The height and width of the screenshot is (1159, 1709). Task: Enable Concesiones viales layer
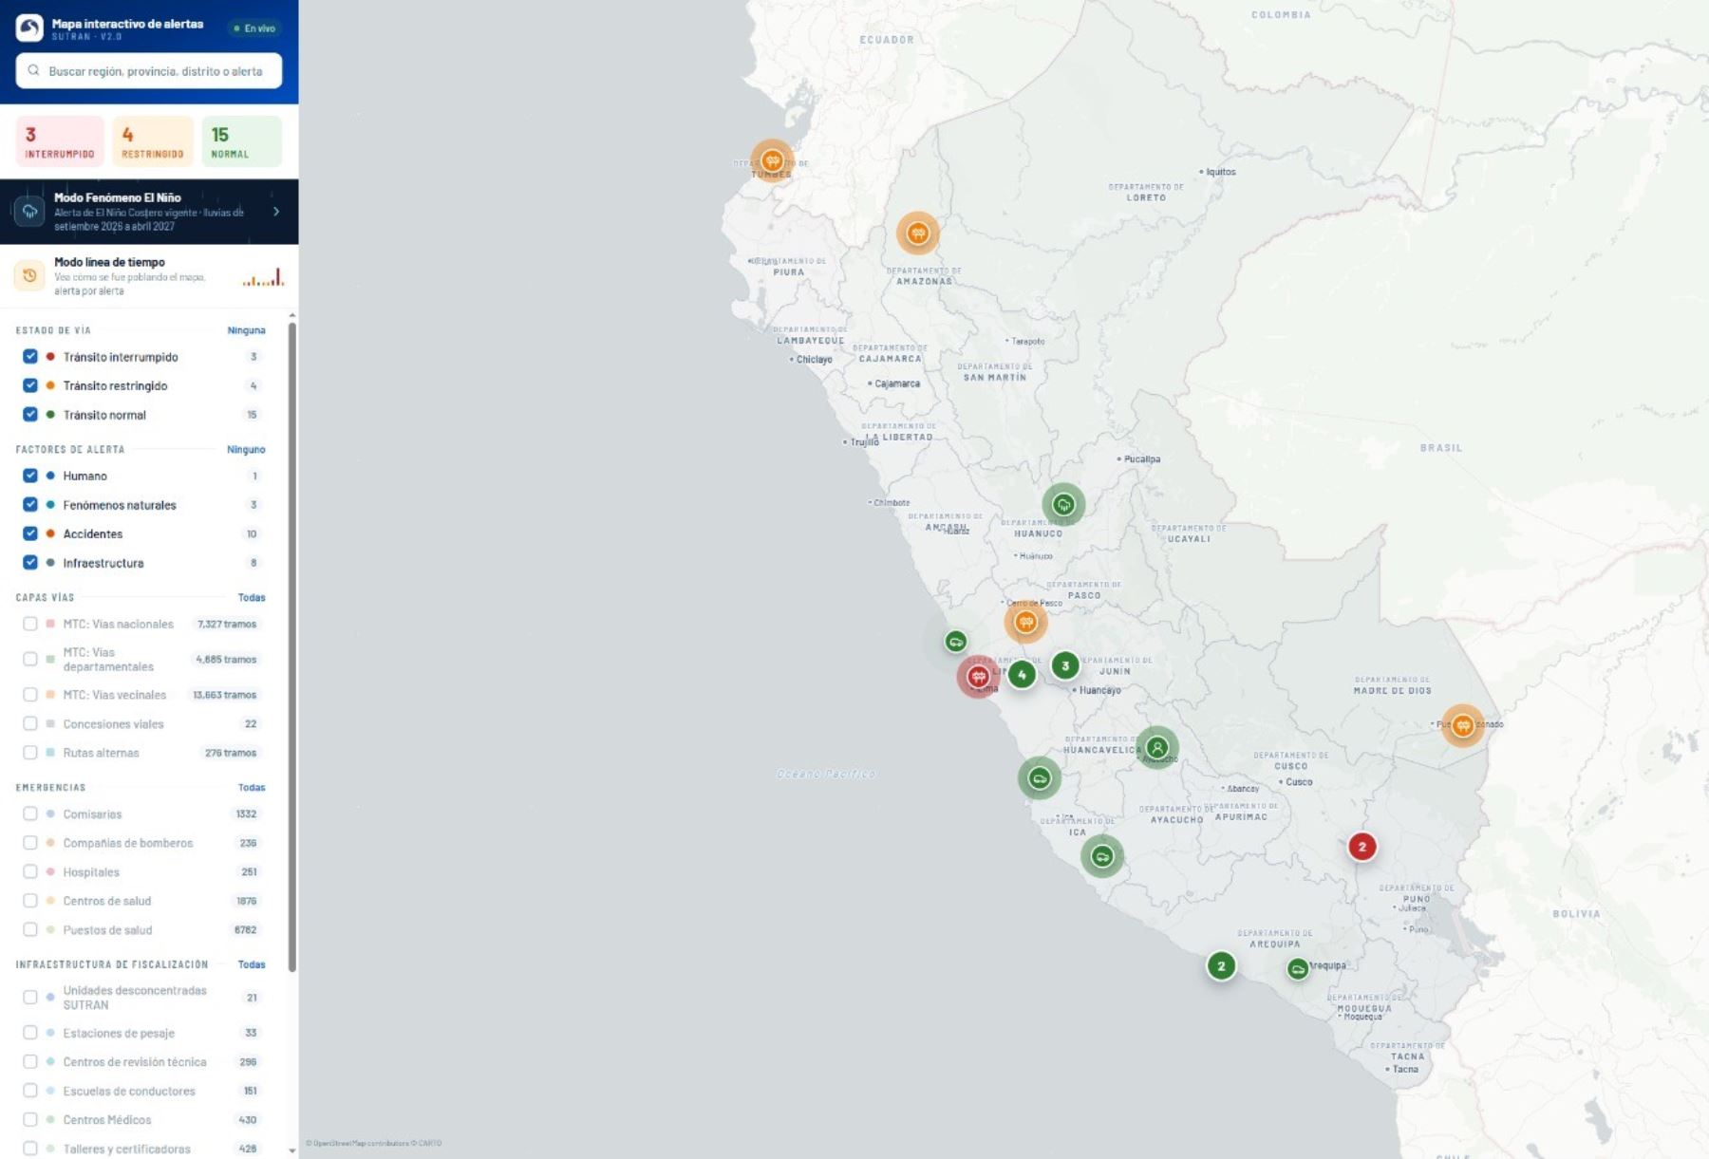coord(30,723)
